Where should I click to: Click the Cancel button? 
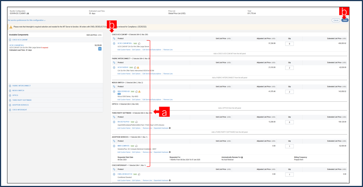click(336, 20)
